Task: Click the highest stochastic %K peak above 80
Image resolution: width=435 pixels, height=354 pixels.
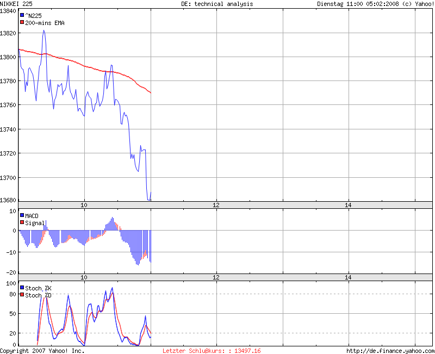Action: click(112, 288)
